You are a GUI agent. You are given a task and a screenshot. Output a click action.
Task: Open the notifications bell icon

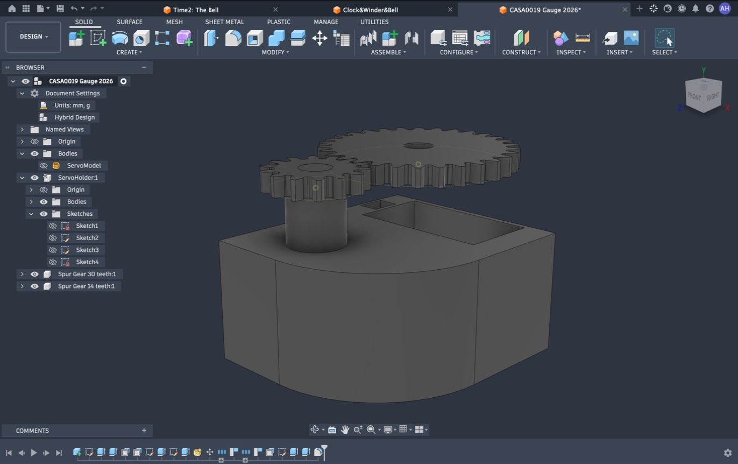[696, 9]
